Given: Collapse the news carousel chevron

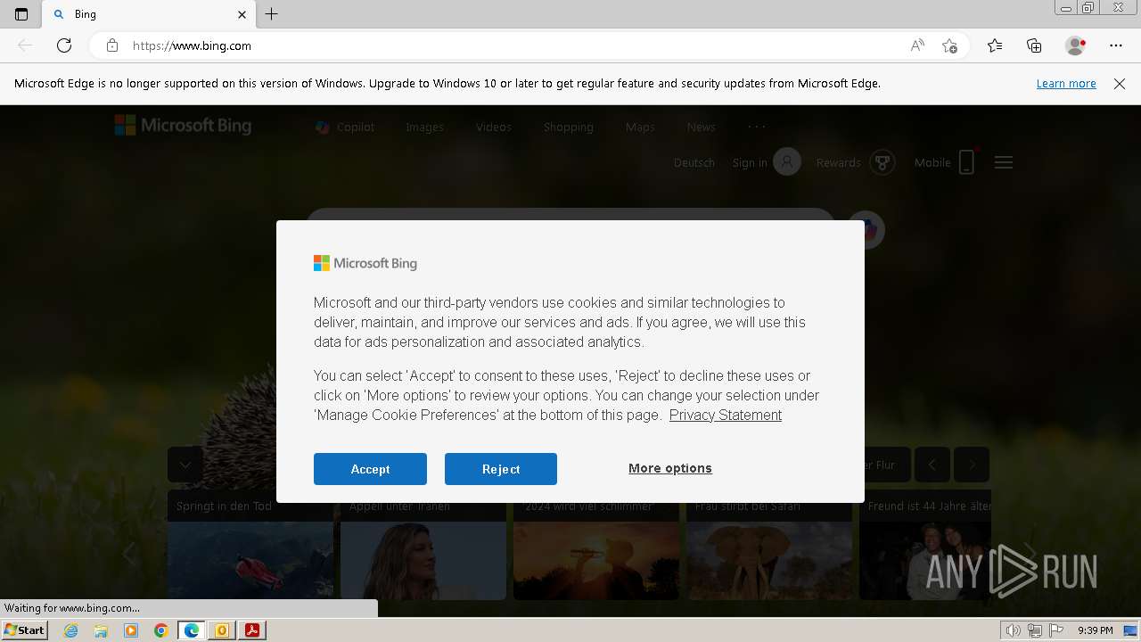Looking at the screenshot, I should (185, 465).
